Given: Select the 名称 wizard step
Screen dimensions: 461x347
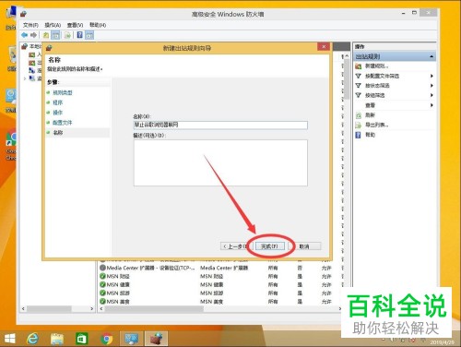Looking at the screenshot, I should click(x=58, y=133).
